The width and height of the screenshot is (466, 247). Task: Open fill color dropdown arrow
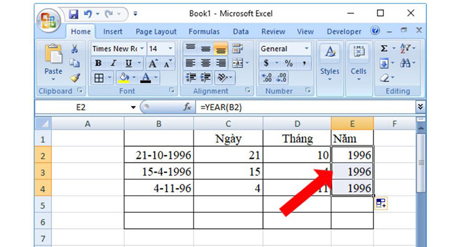[134, 78]
